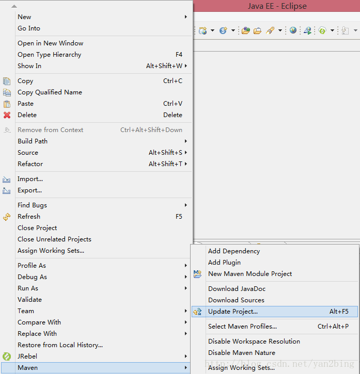Open dropdown beside New Dynamic Web Project icon
The height and width of the screenshot is (374, 360).
pyautogui.click(x=212, y=30)
